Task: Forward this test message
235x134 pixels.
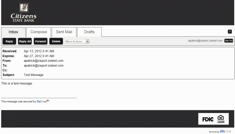Action: 40,41
